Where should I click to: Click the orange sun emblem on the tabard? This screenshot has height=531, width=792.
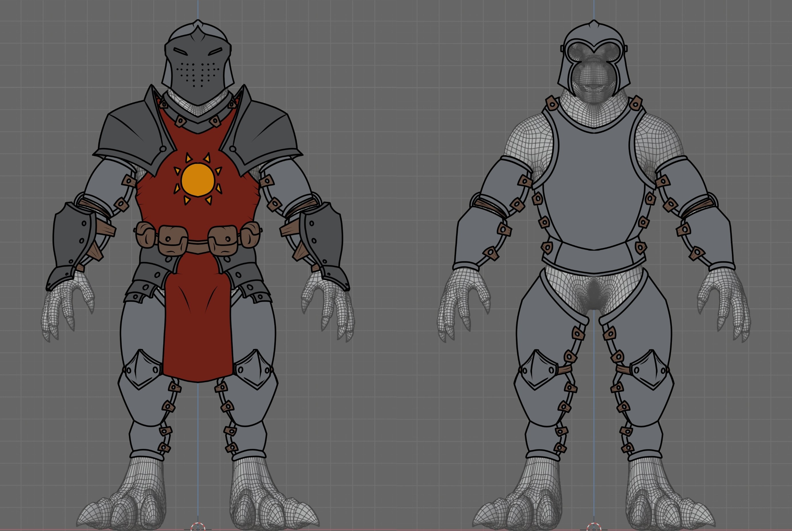click(x=198, y=180)
